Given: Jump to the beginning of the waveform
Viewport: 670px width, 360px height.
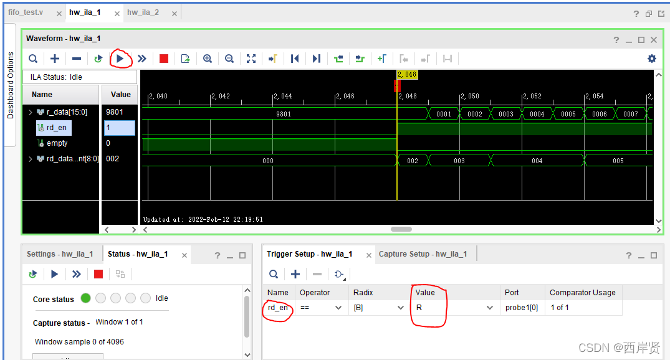Looking at the screenshot, I should tap(295, 59).
